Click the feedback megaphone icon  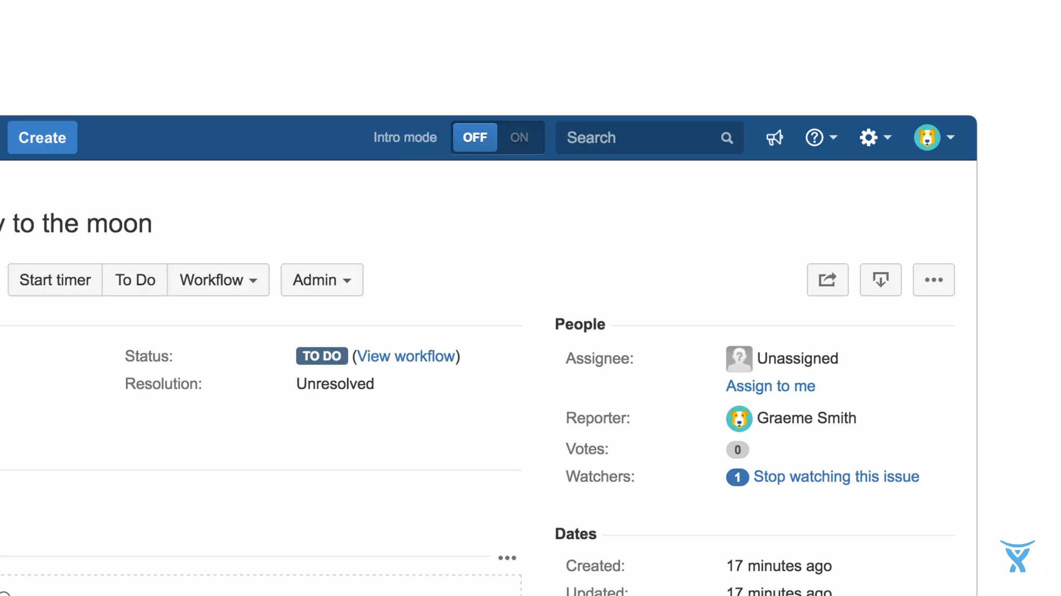tap(774, 138)
